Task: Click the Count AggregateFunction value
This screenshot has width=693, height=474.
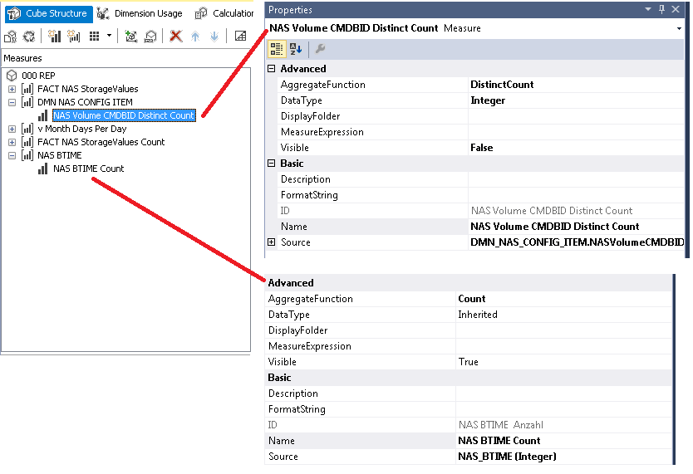Action: tap(472, 299)
